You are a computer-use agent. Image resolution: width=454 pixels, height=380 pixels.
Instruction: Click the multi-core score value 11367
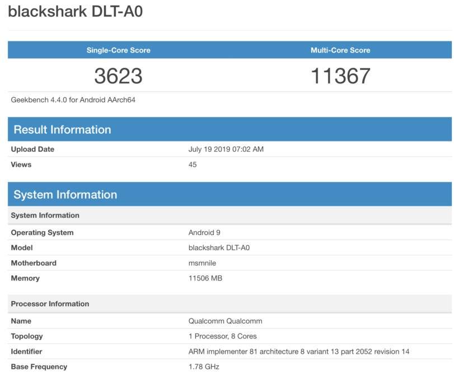tap(340, 76)
